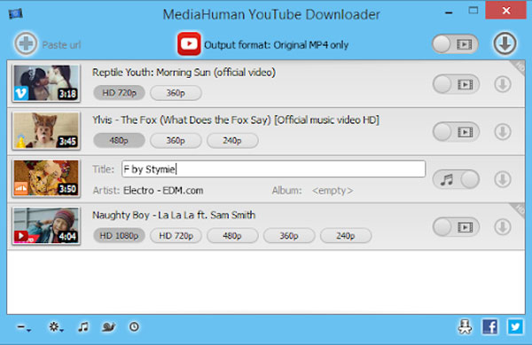This screenshot has width=532, height=345.
Task: Select 480p for Ylvis The Fox
Action: coord(119,140)
